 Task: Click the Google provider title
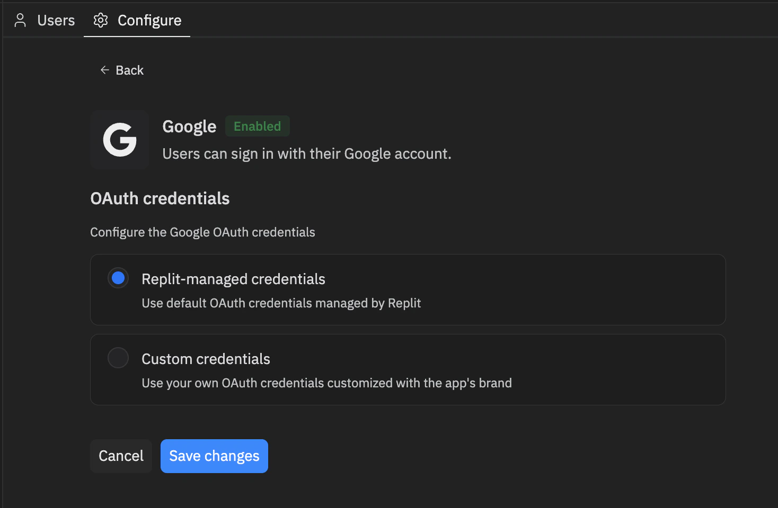pos(189,127)
